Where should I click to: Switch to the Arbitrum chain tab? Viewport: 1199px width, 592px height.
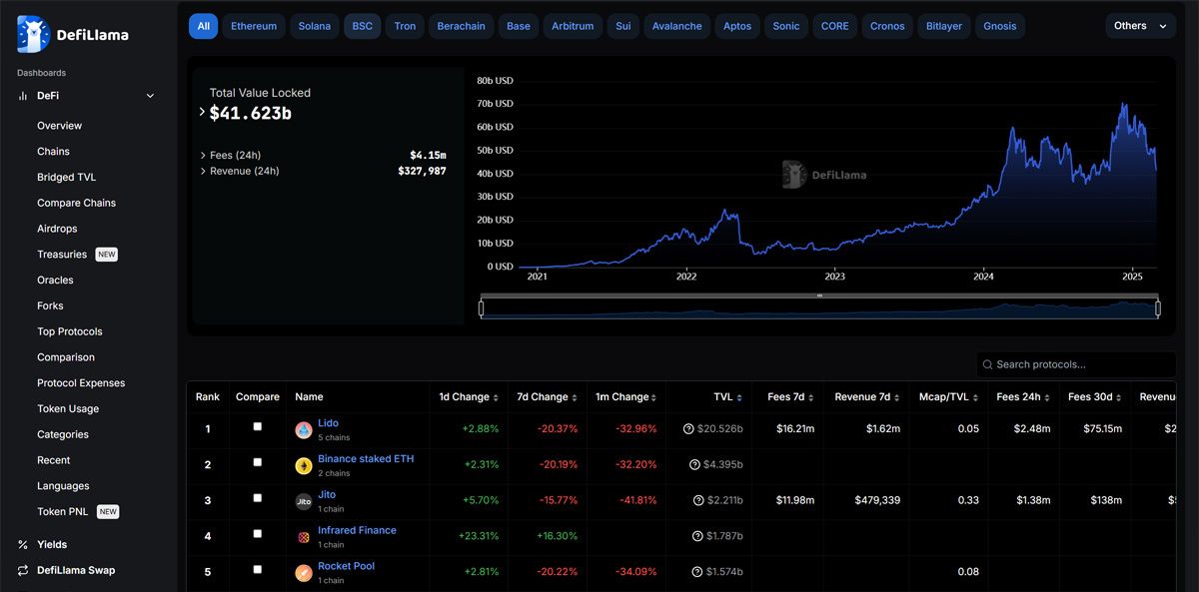[573, 26]
